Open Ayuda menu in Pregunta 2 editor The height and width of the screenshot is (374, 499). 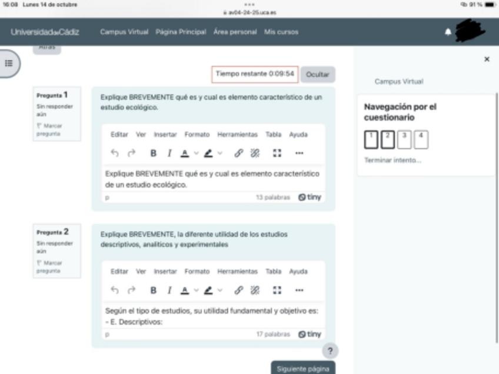(298, 271)
